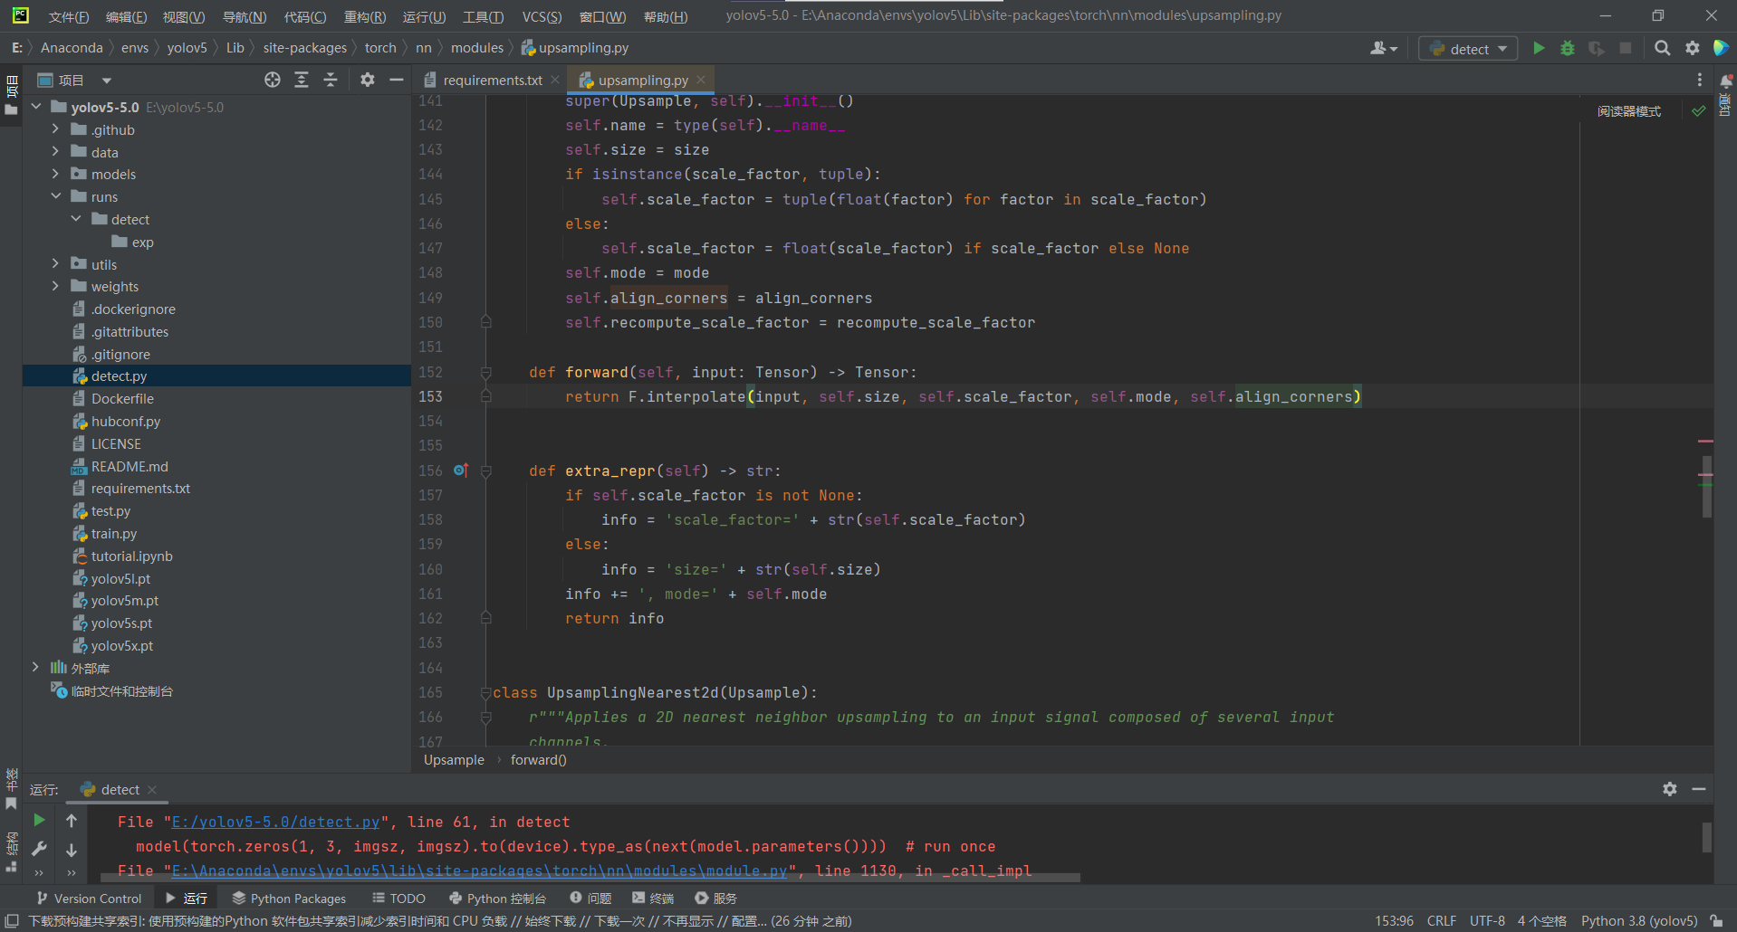The image size is (1737, 932).
Task: Click the read-only lock icon in status bar
Action: [x=1716, y=920]
